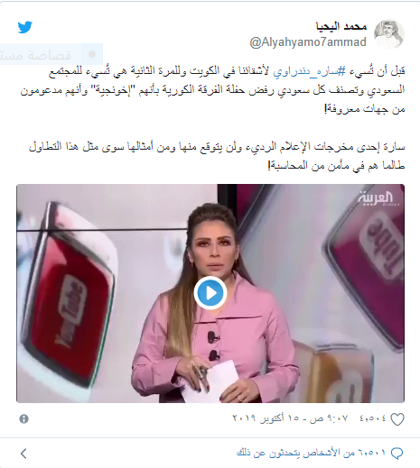Play the embedded video
This screenshot has height=468, width=420.
coord(210,293)
